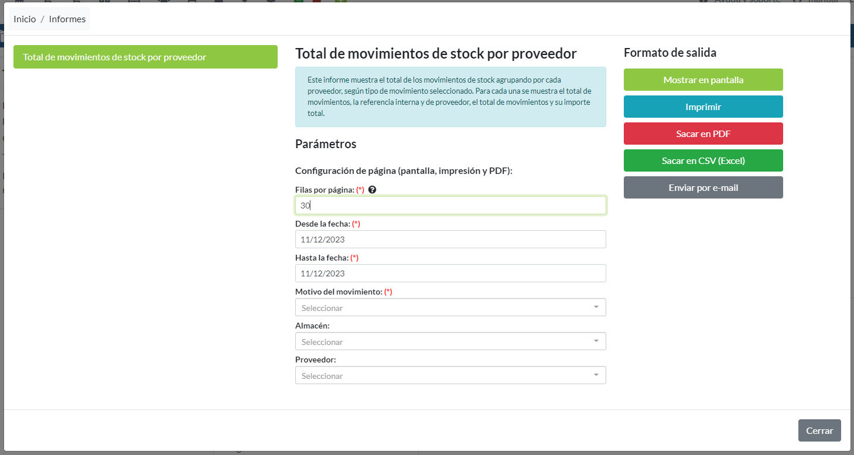This screenshot has width=854, height=455.
Task: Click the Informes breadcrumb entry
Action: 67,19
